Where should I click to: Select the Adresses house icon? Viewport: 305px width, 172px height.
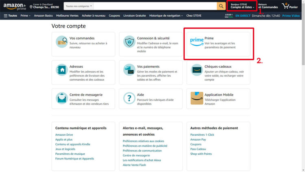pos(62,70)
